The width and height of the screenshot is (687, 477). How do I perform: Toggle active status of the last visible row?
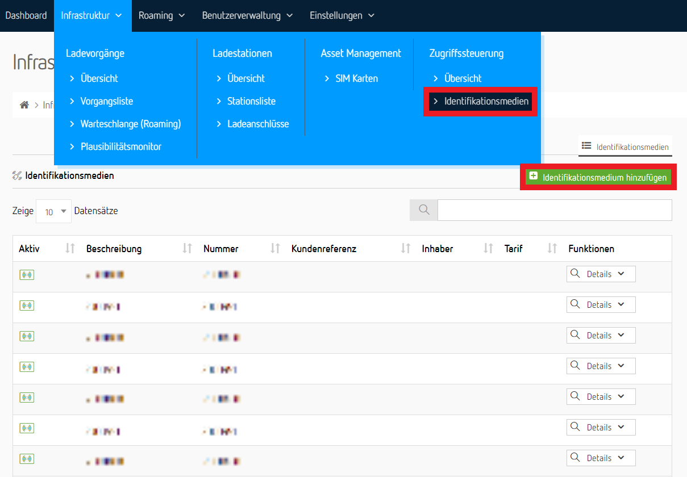coord(26,458)
